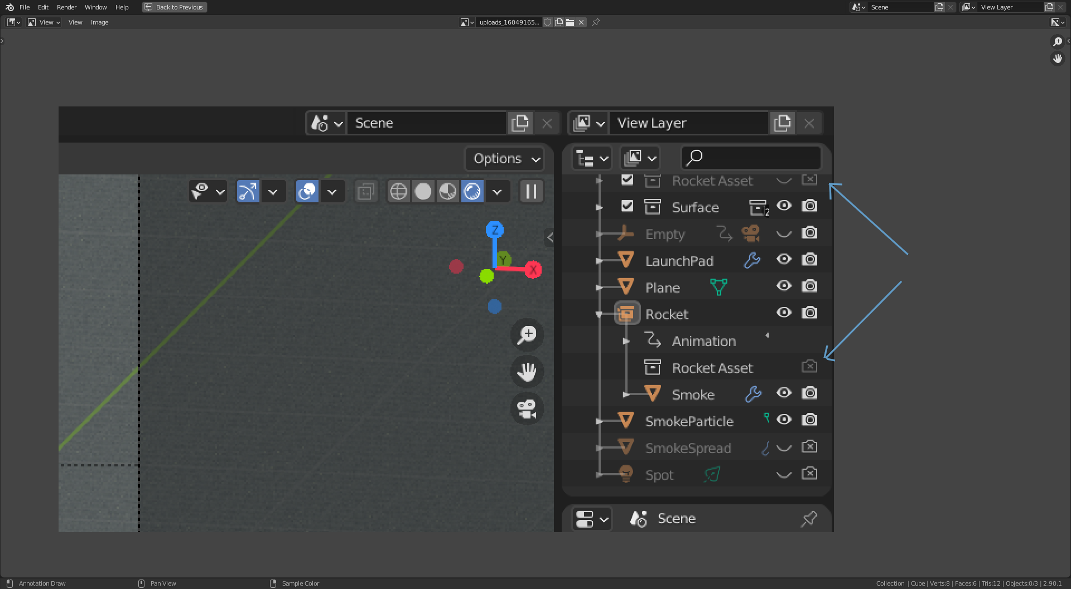Click the add view layer icon in top bar
The image size is (1071, 589).
[x=1049, y=7]
